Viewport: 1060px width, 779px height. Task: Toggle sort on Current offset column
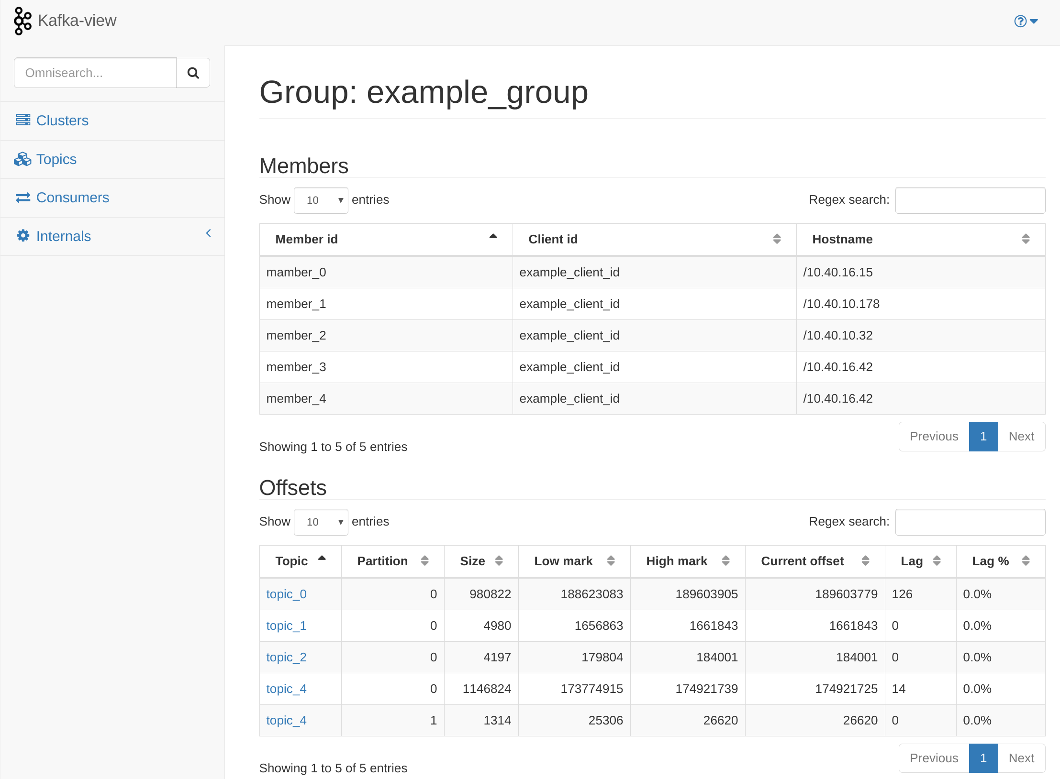[x=865, y=560]
